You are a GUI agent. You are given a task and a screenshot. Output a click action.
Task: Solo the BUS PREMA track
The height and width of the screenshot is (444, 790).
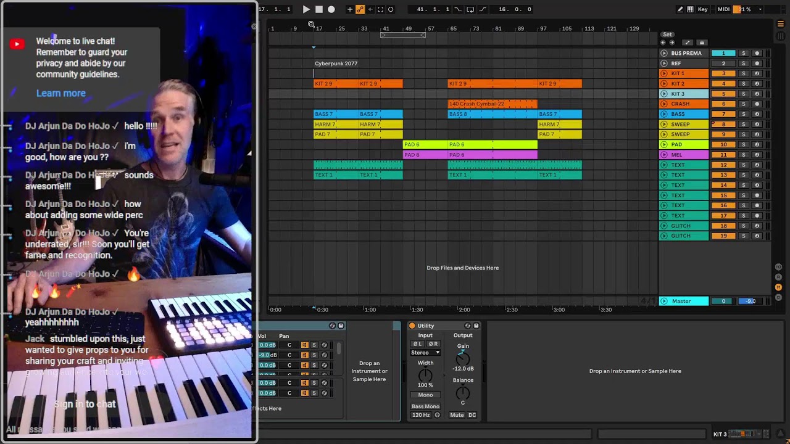point(744,53)
